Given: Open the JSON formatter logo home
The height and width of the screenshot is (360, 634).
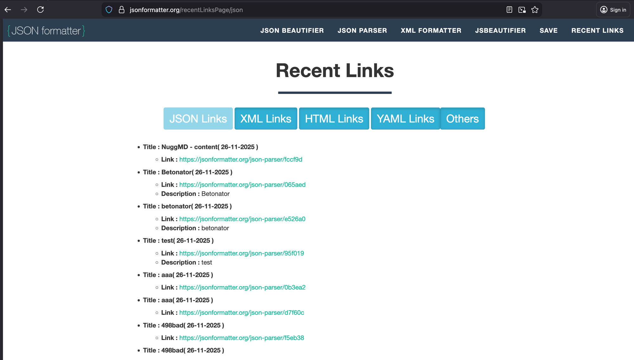Looking at the screenshot, I should (x=46, y=31).
